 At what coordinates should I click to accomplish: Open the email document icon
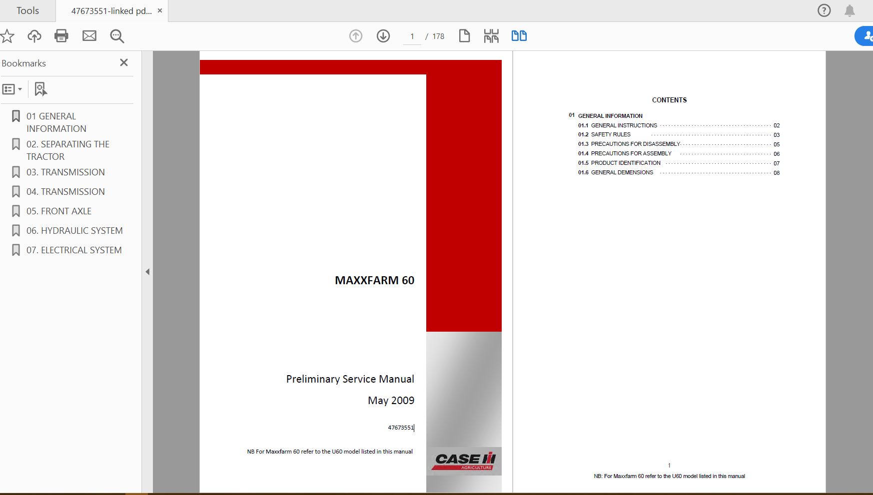tap(90, 35)
